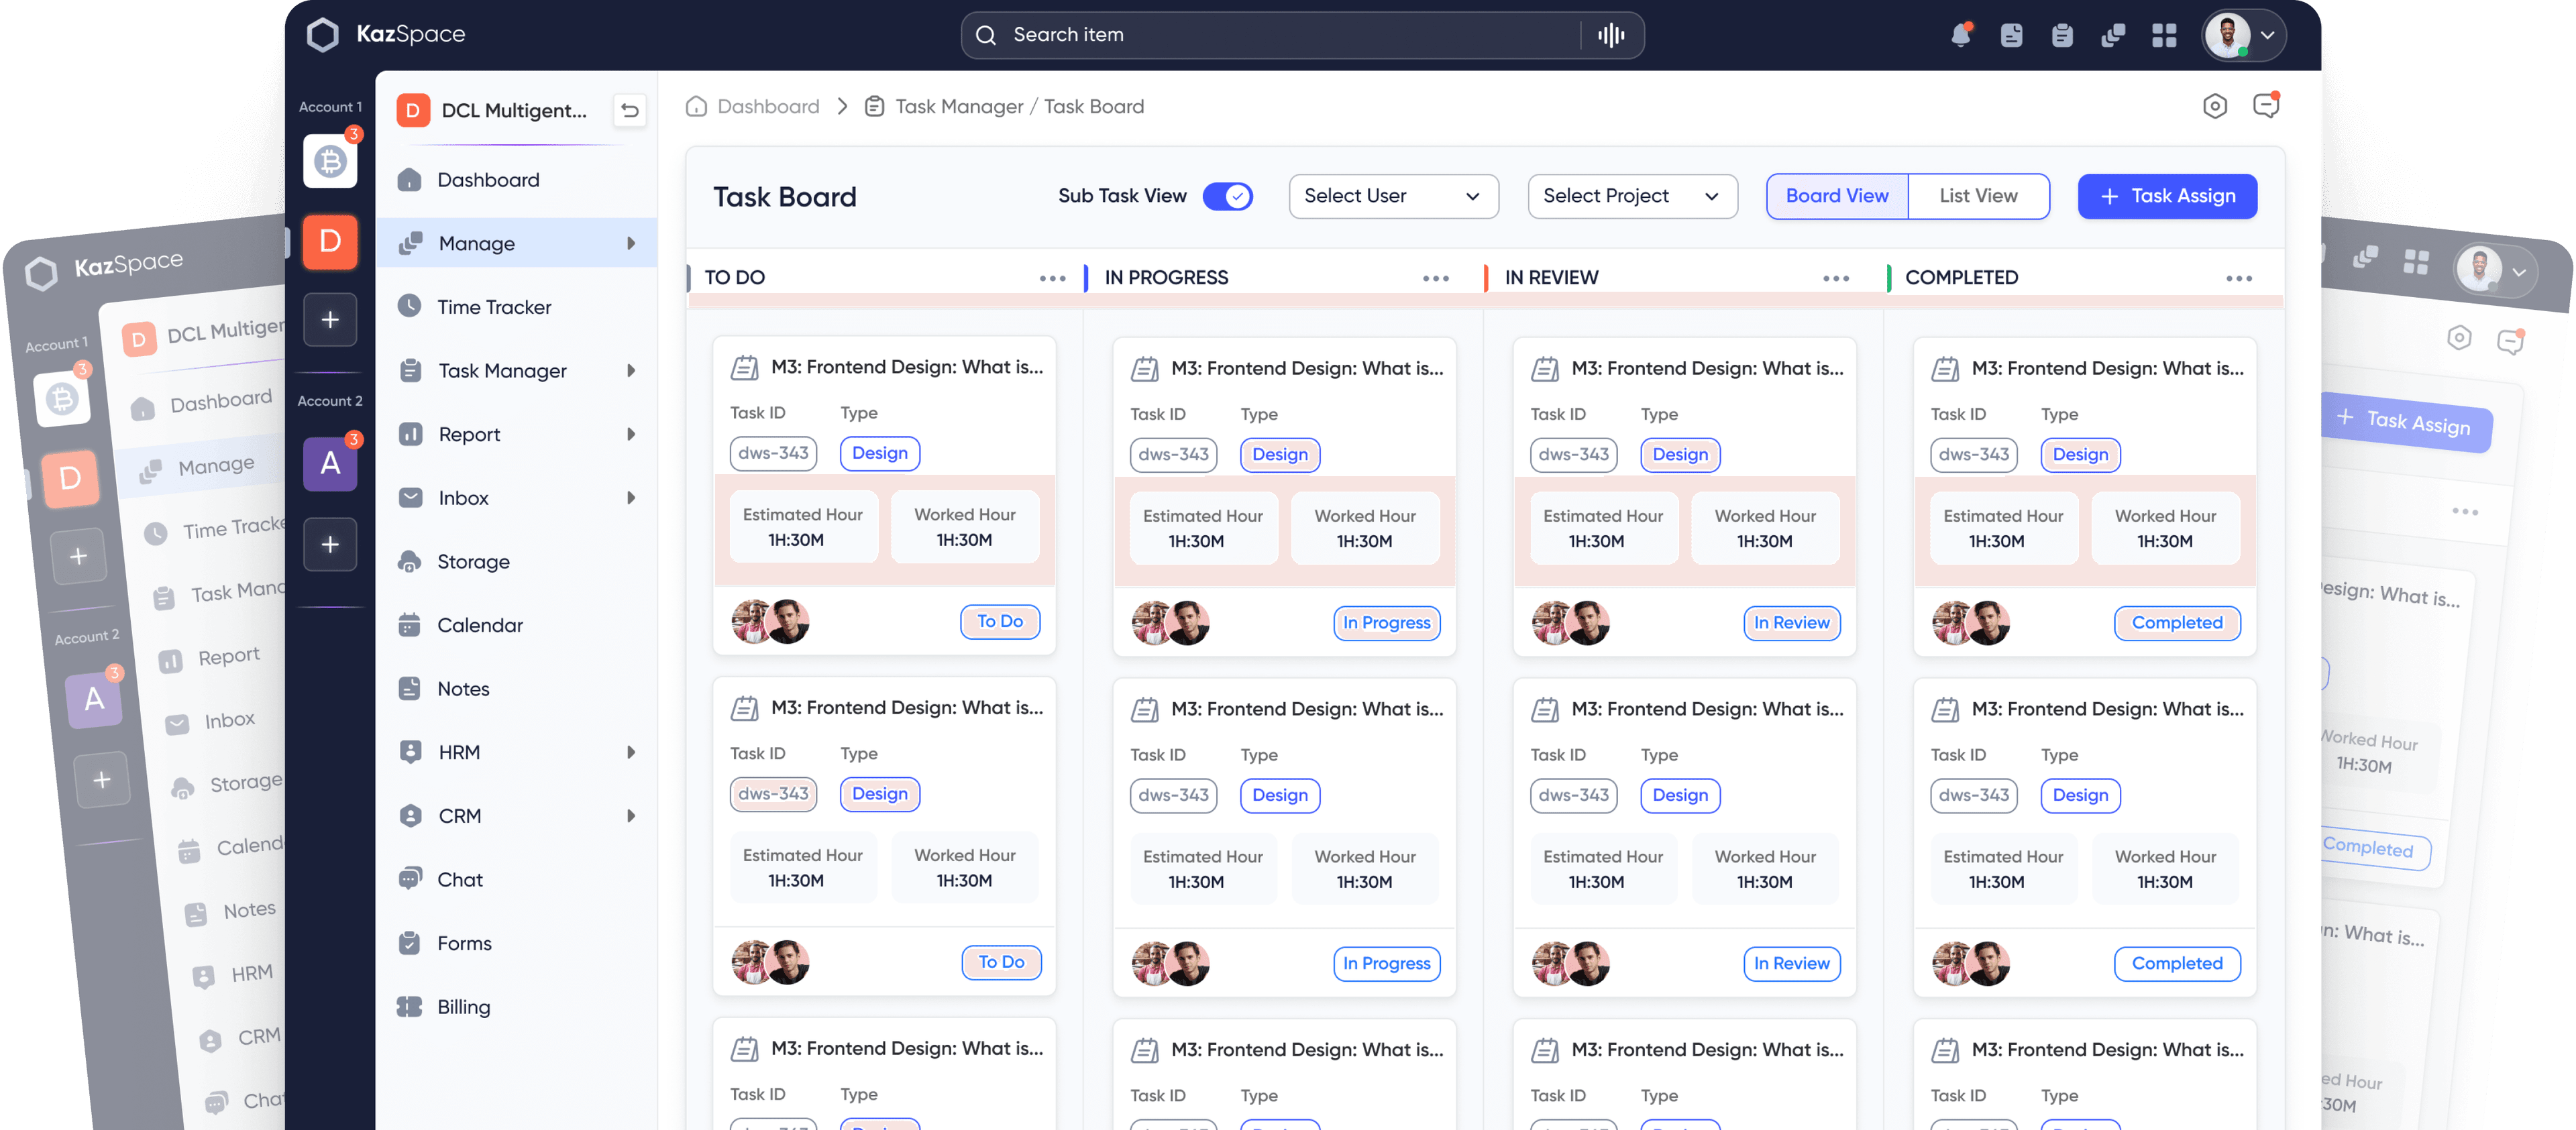This screenshot has width=2576, height=1130.
Task: Open COMPLETED column options menu
Action: (2238, 279)
